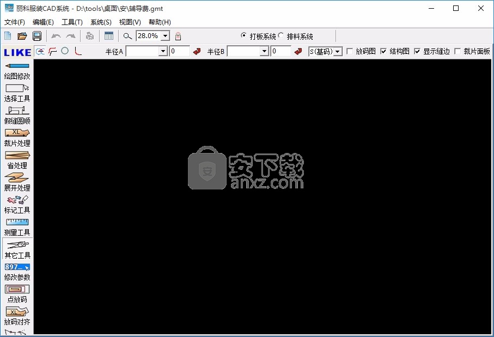Click the LIKE logo button
The image size is (494, 337).
[x=17, y=52]
